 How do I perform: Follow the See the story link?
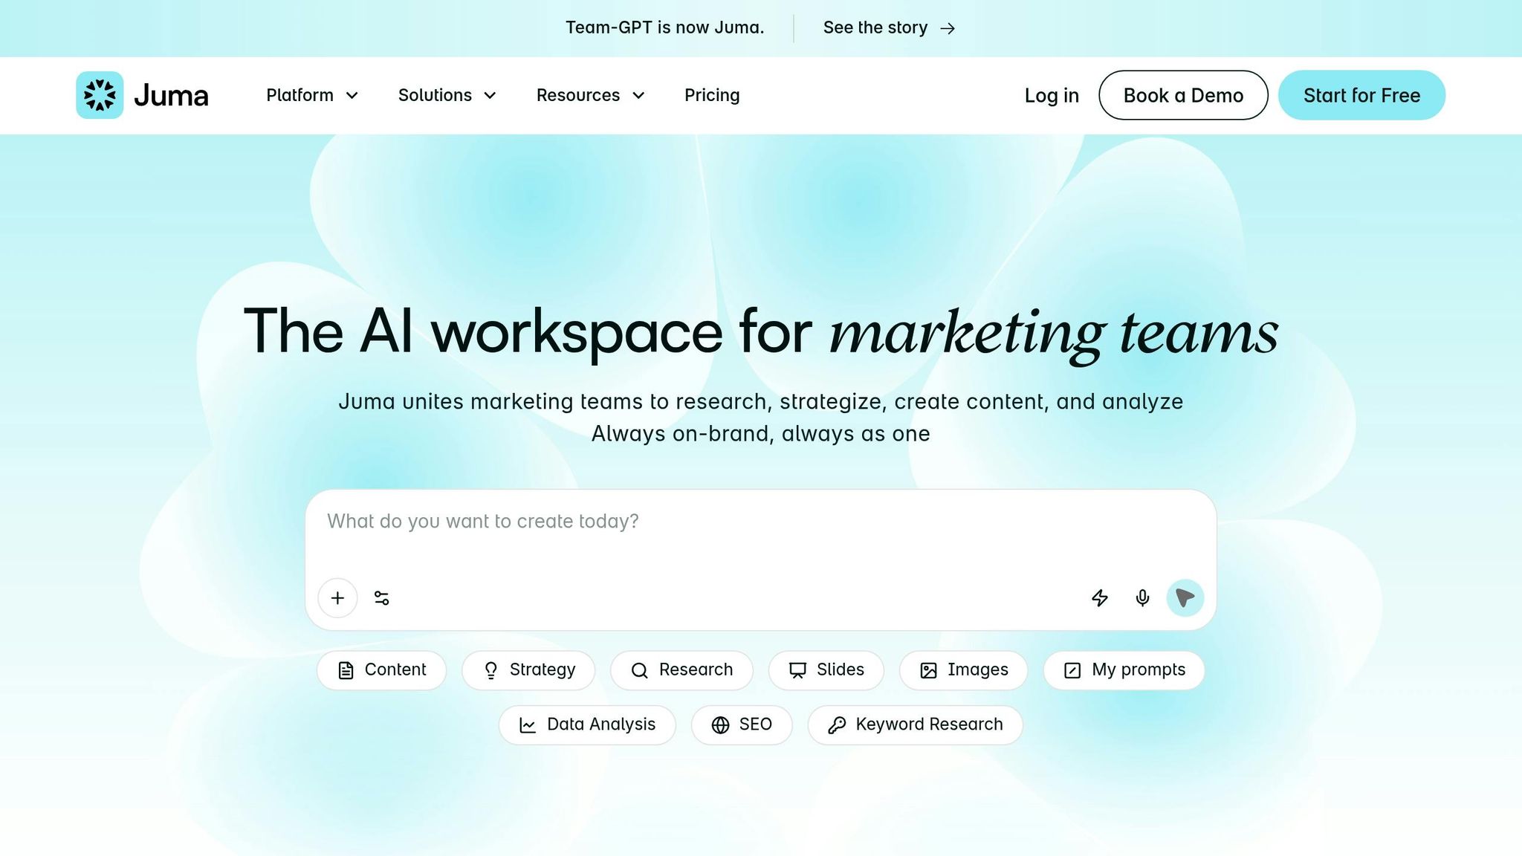pos(888,28)
